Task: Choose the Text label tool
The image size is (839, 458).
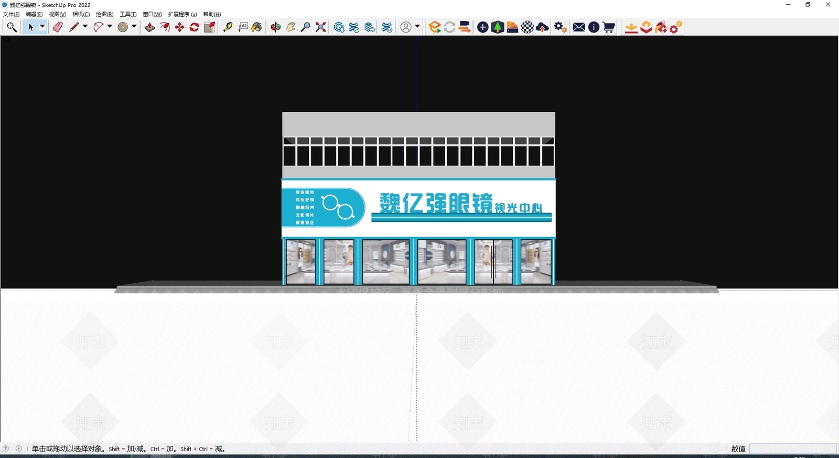Action: coord(243,27)
